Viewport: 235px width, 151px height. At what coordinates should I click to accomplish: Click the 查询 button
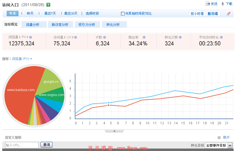46,145
